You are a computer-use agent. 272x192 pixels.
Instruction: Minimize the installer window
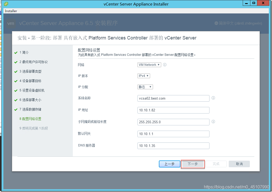tap(246, 3)
